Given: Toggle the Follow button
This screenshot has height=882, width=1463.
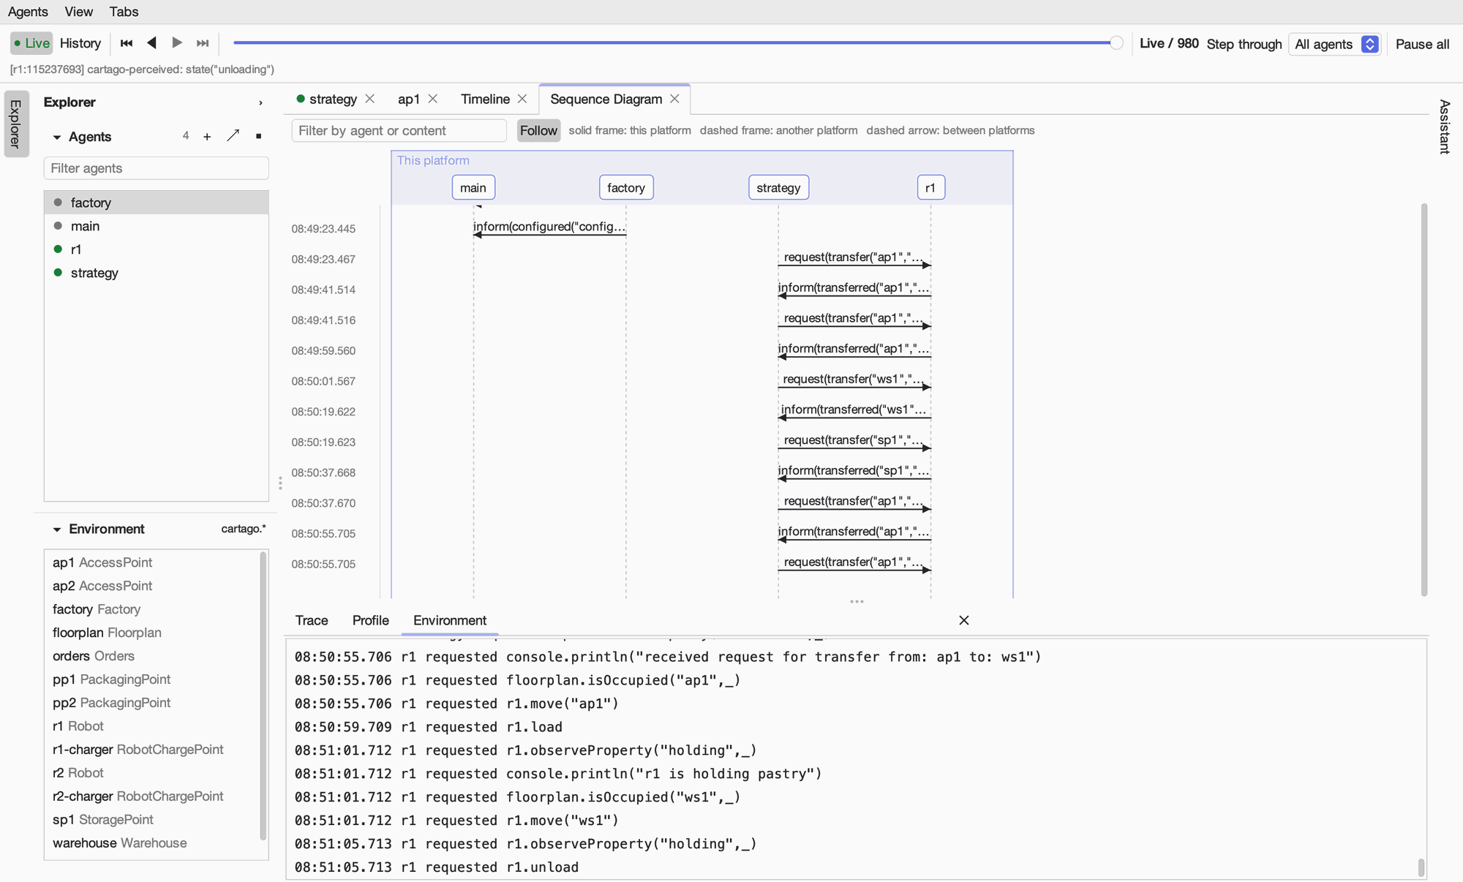Looking at the screenshot, I should pos(538,130).
